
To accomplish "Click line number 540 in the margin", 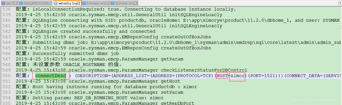I will click(x=6, y=20).
